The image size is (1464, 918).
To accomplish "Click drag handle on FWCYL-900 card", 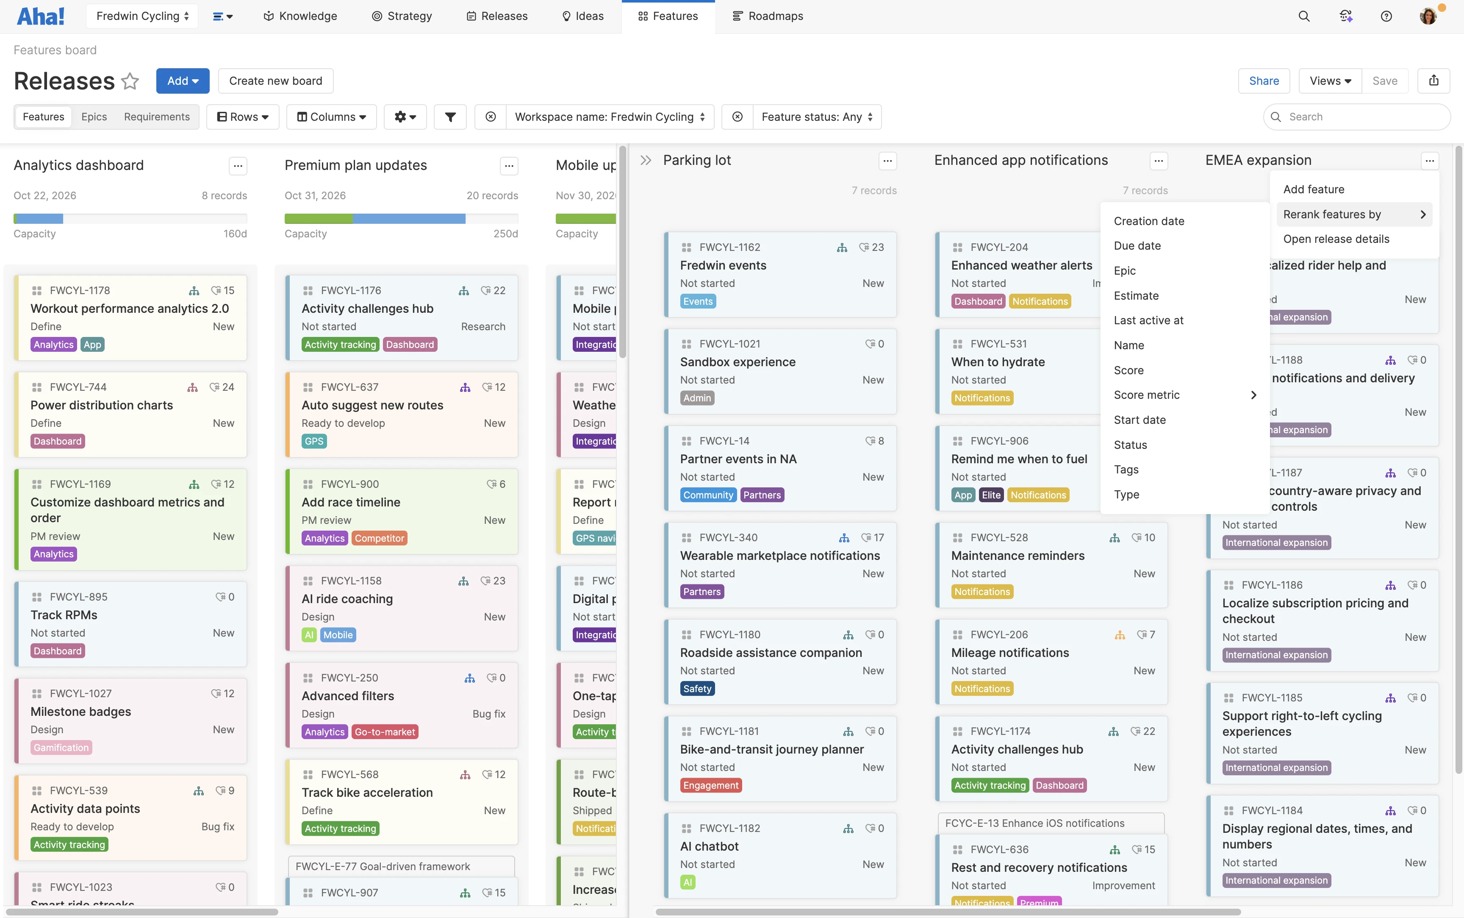I will pos(308,484).
